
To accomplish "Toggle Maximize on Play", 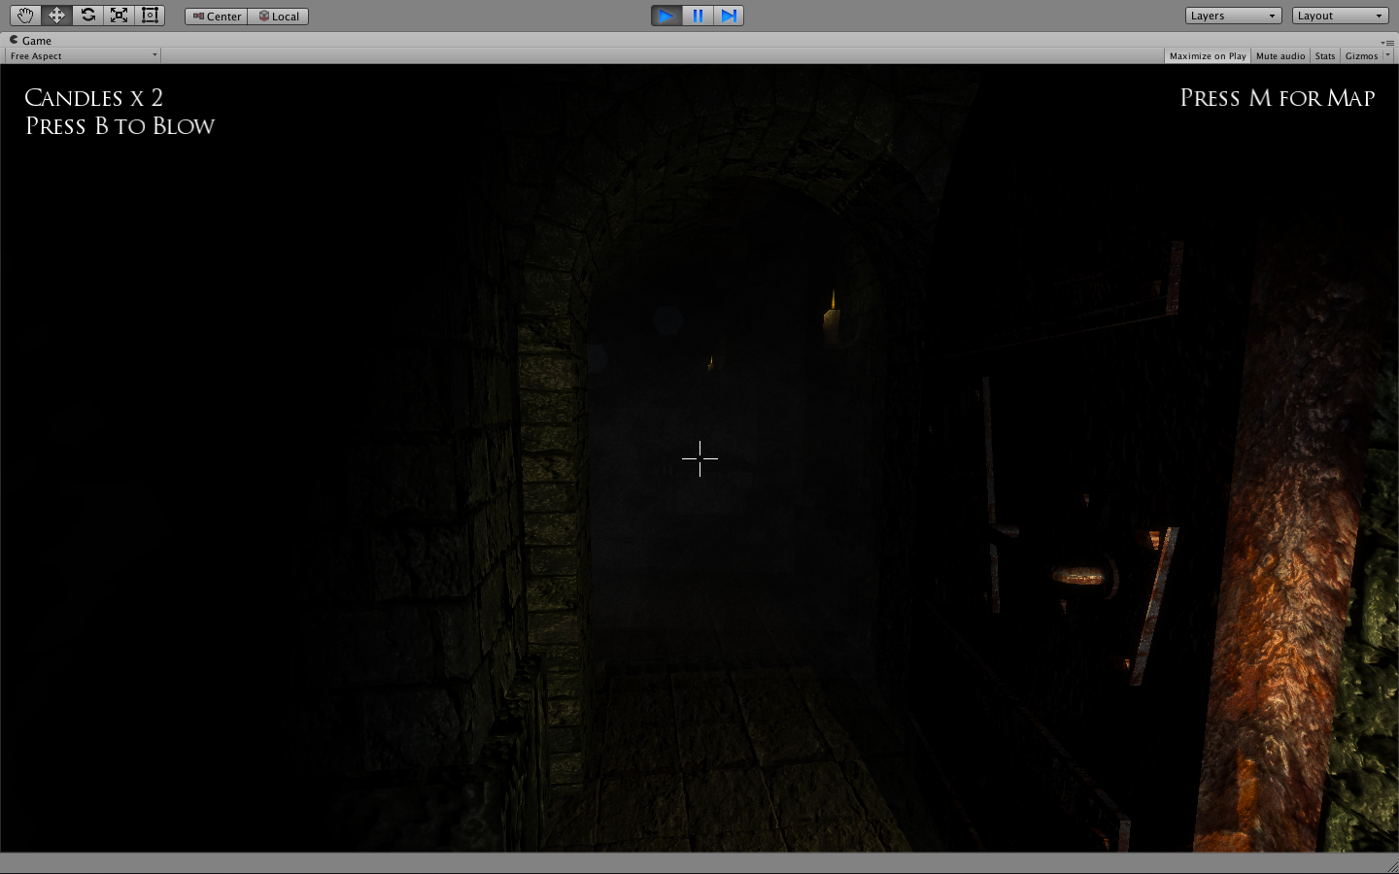I will 1208,56.
